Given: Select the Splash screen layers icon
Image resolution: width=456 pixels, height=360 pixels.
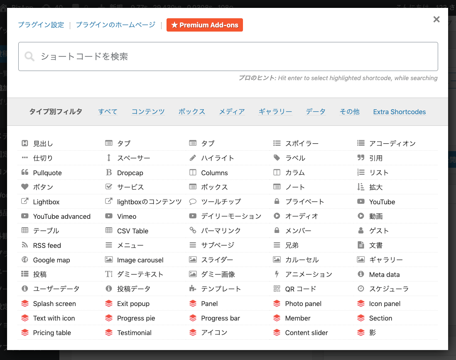Looking at the screenshot, I should 25,303.
